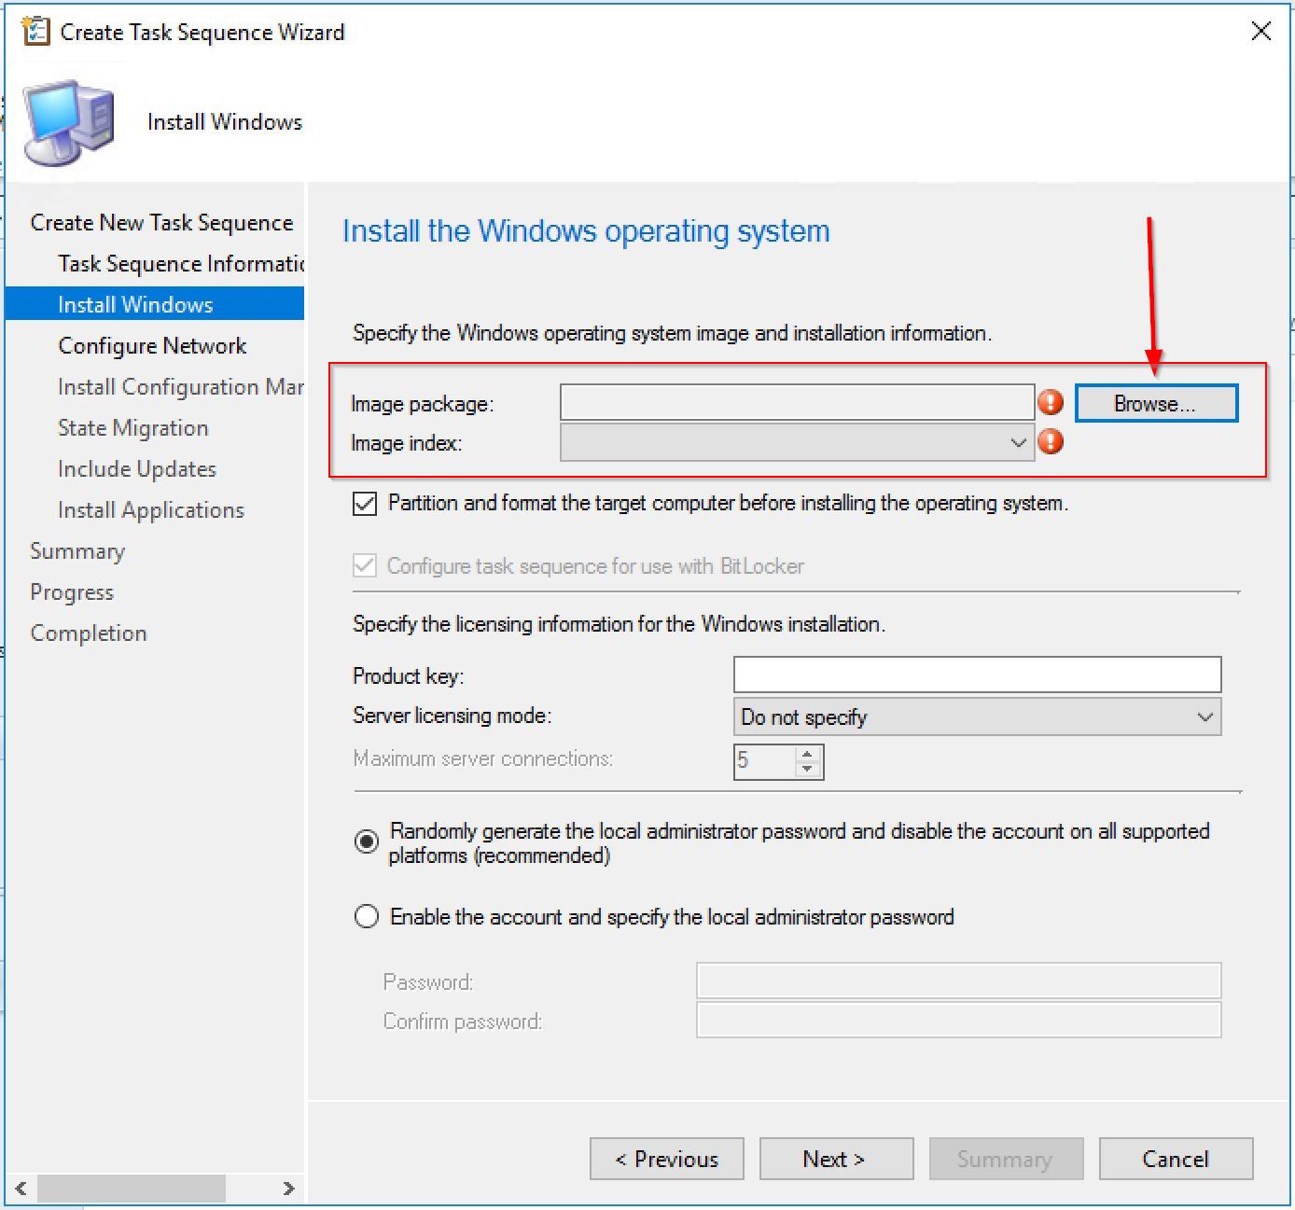Click the left arrow of sidebar scrollbar
Screen dimensions: 1295x1210
point(21,1189)
